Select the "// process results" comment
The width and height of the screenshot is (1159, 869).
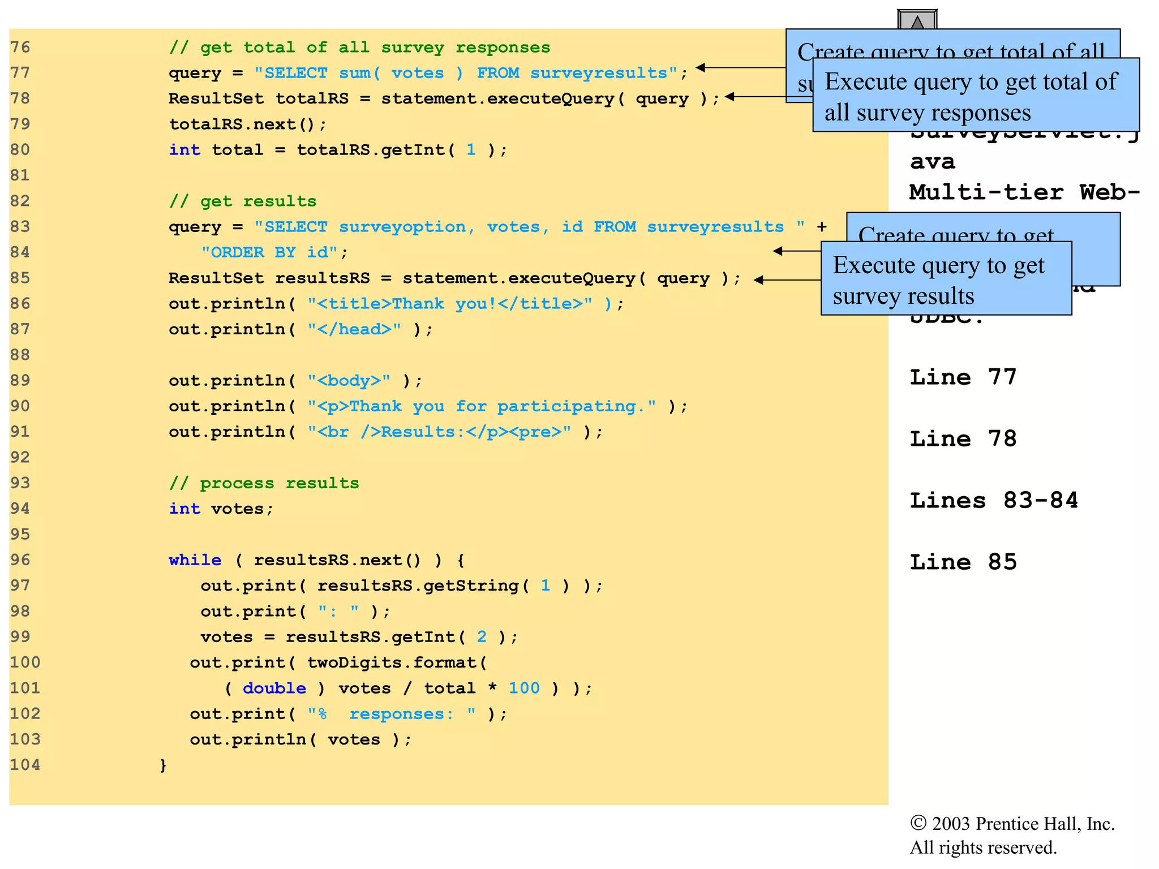[264, 483]
